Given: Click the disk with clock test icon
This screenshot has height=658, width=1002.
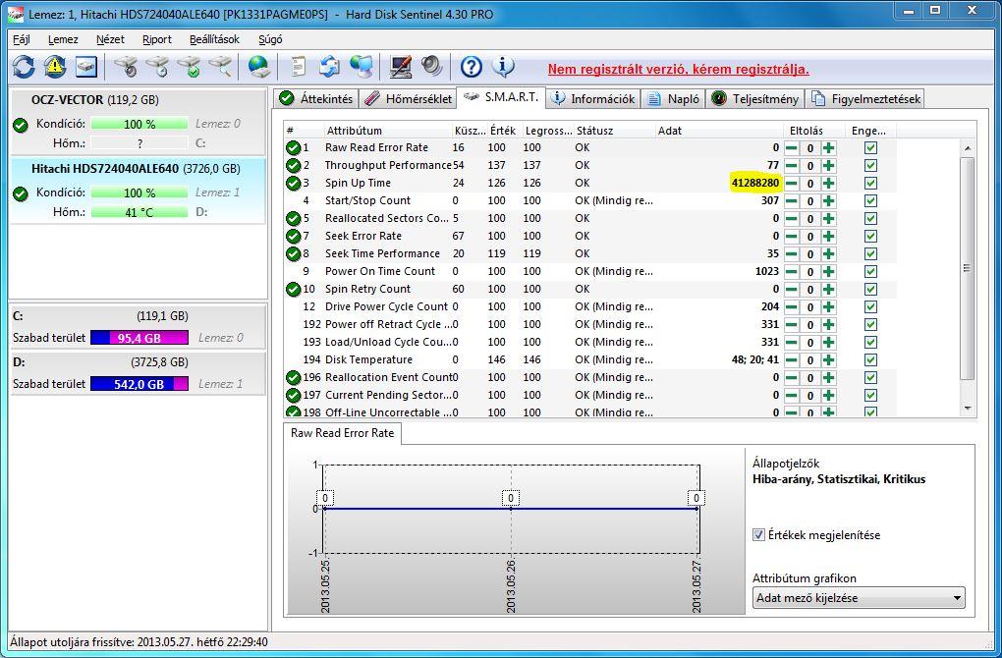Looking at the screenshot, I should click(156, 67).
